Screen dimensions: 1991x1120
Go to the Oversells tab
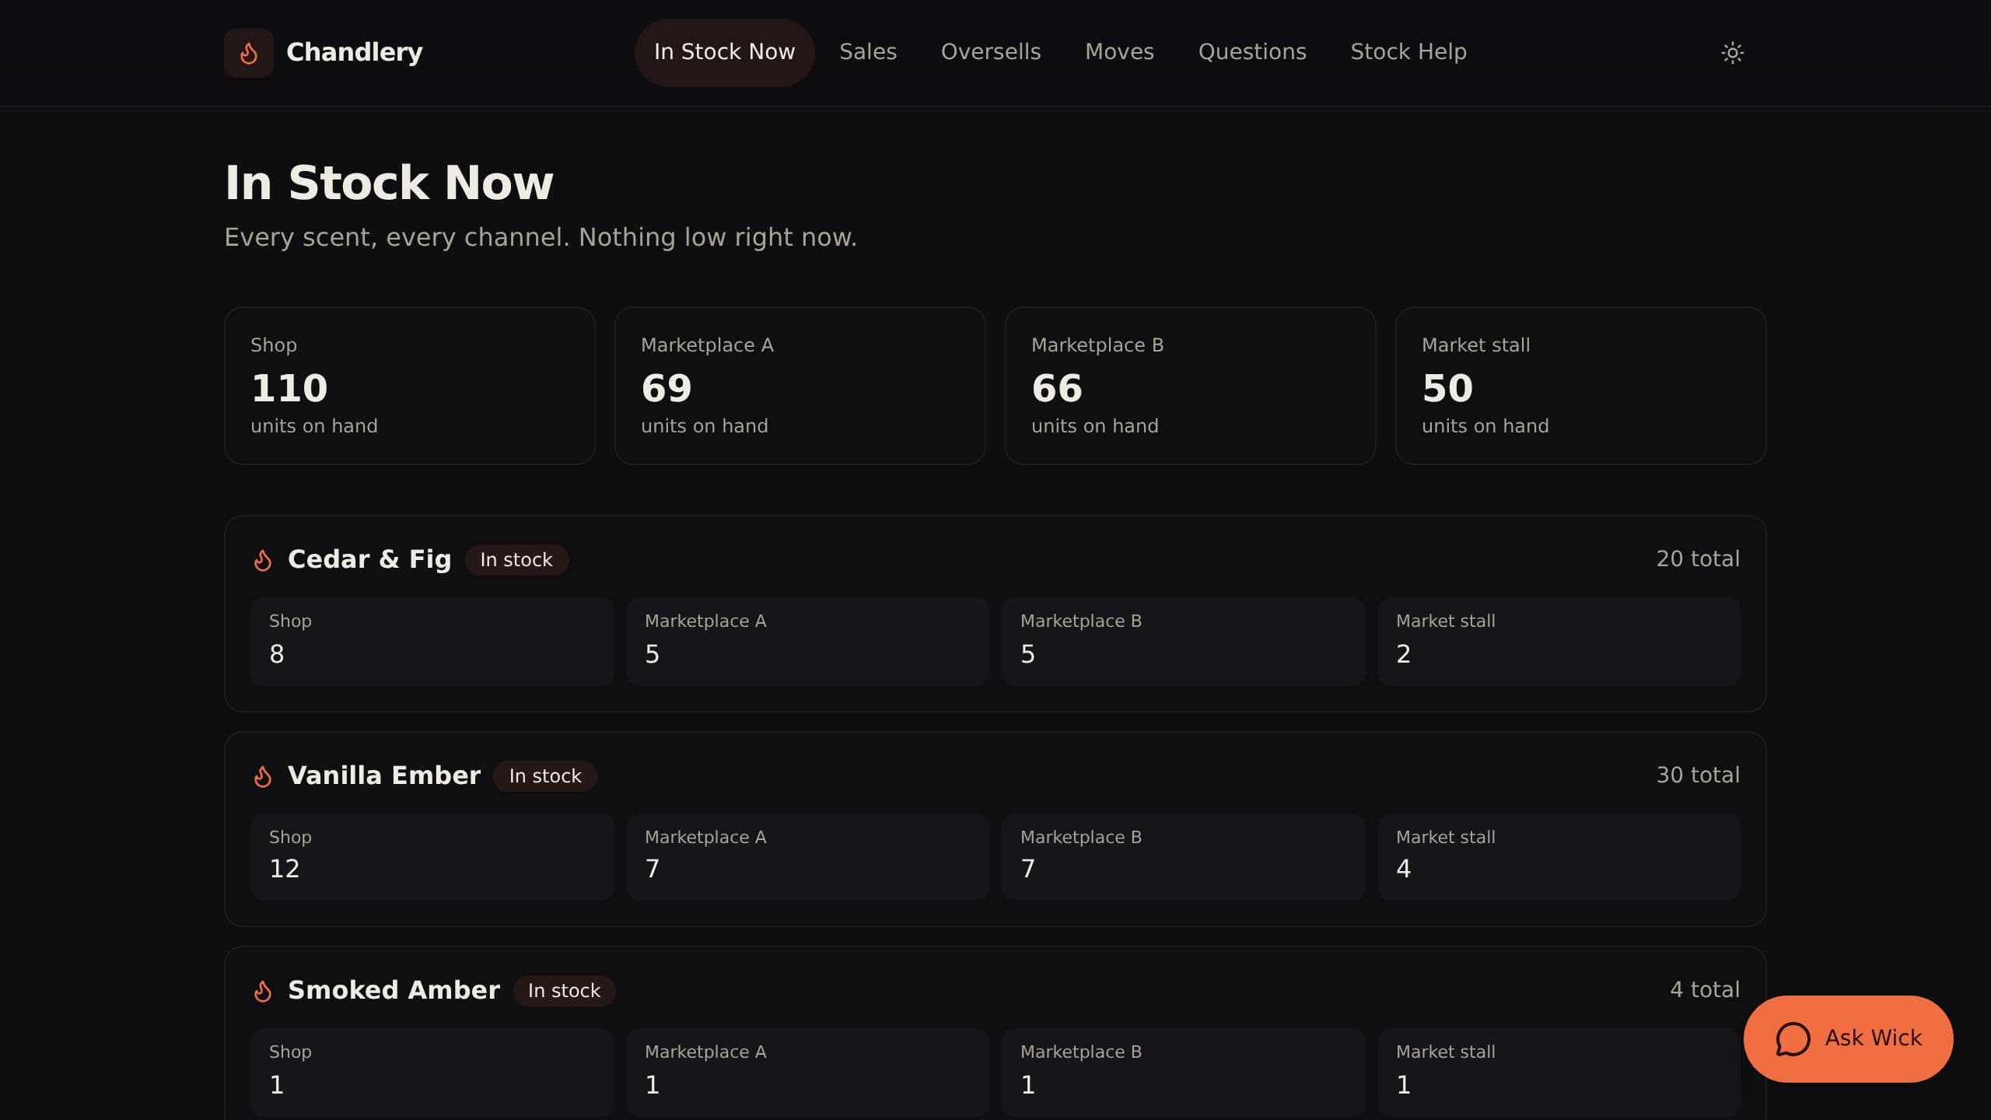point(991,52)
